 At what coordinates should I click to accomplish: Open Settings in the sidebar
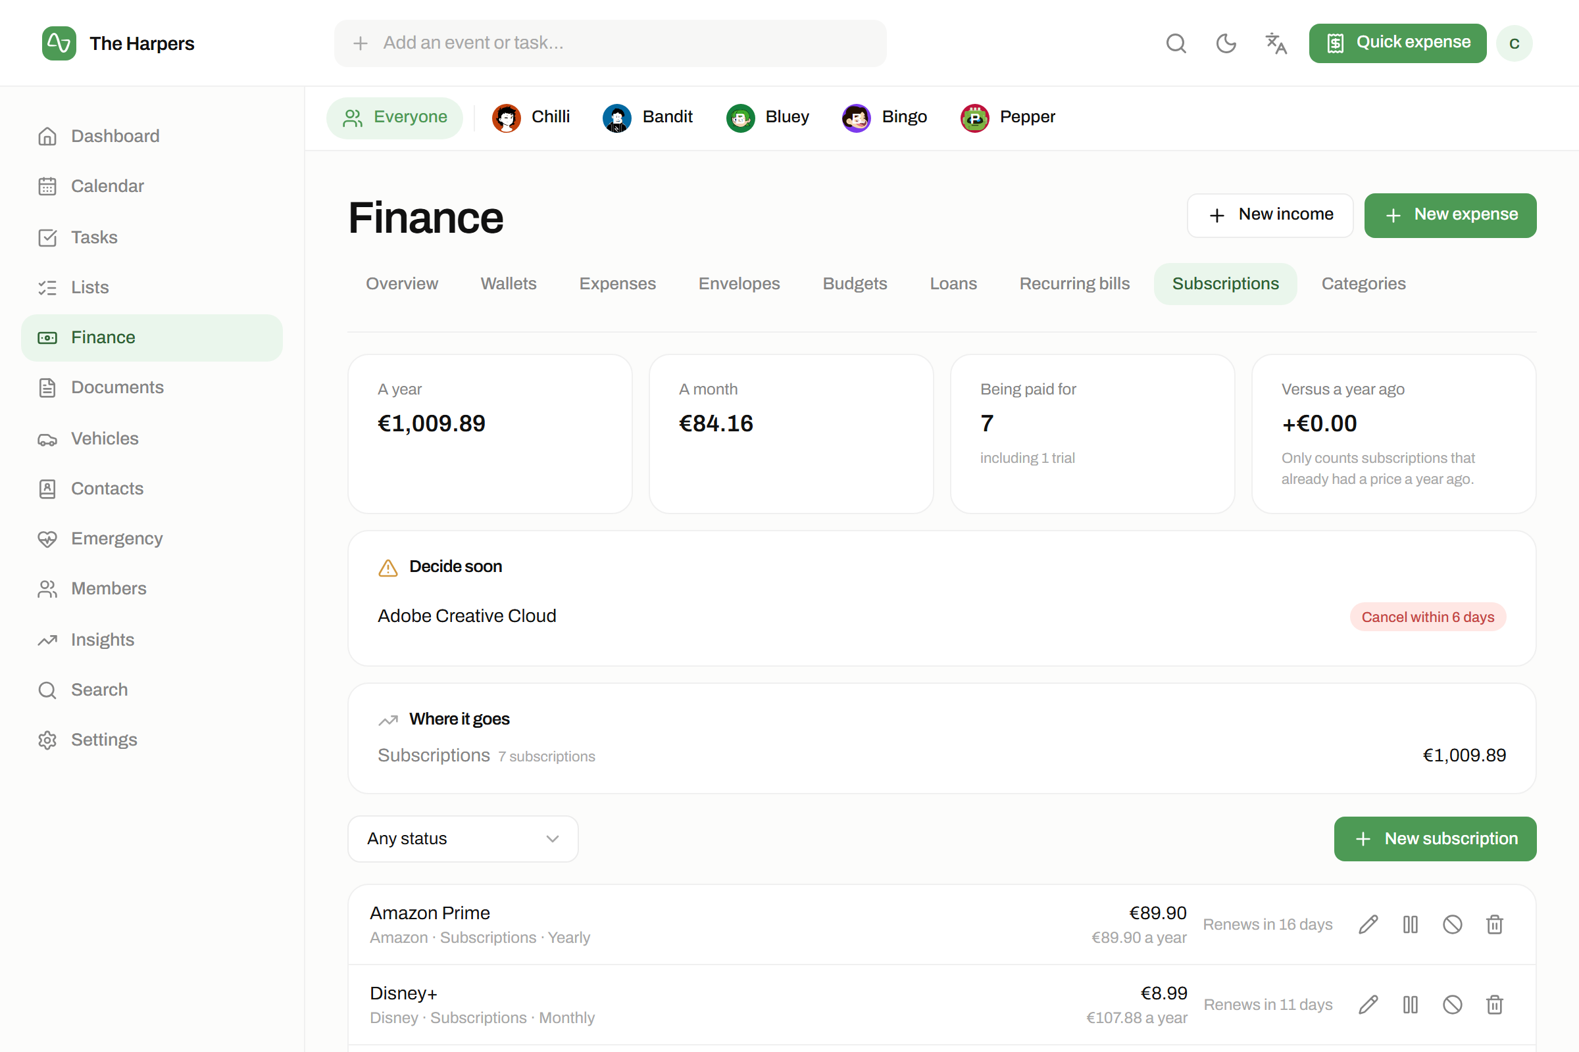(x=152, y=739)
